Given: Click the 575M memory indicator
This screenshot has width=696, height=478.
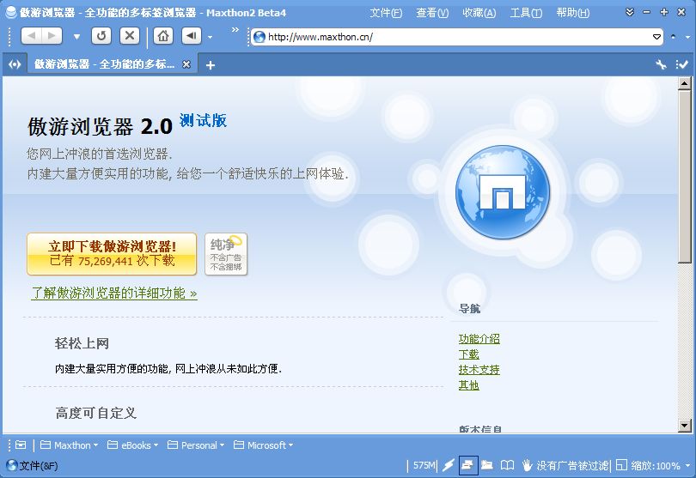Looking at the screenshot, I should tap(424, 466).
